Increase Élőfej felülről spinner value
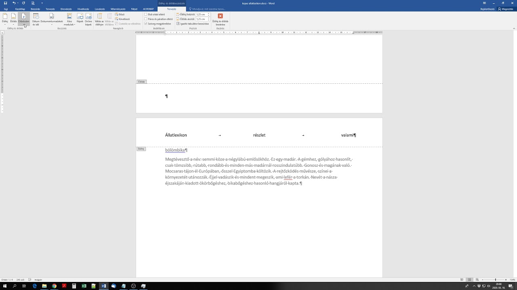The width and height of the screenshot is (517, 290). [209, 14]
